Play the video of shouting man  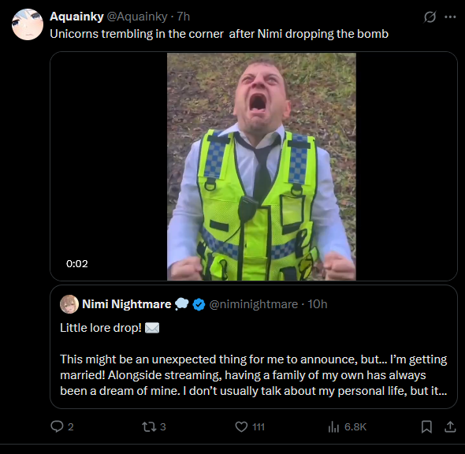click(x=261, y=166)
